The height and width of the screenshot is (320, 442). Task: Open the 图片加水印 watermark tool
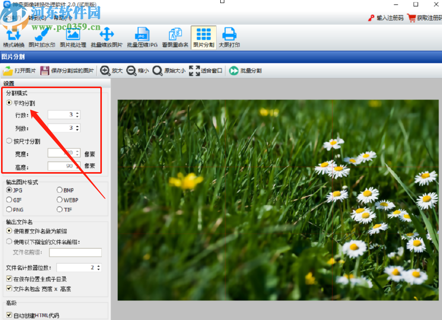42,38
